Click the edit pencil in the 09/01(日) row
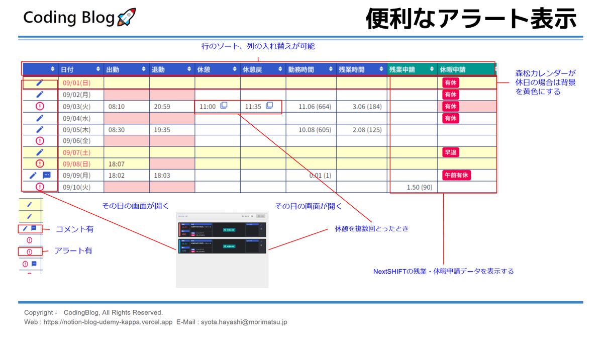The width and height of the screenshot is (603, 337). click(40, 82)
